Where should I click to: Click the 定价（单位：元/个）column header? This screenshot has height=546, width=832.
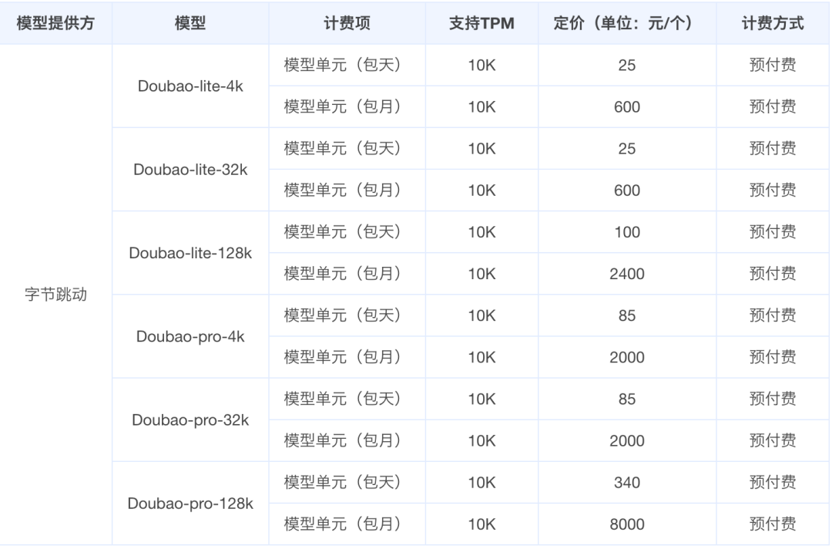626,23
